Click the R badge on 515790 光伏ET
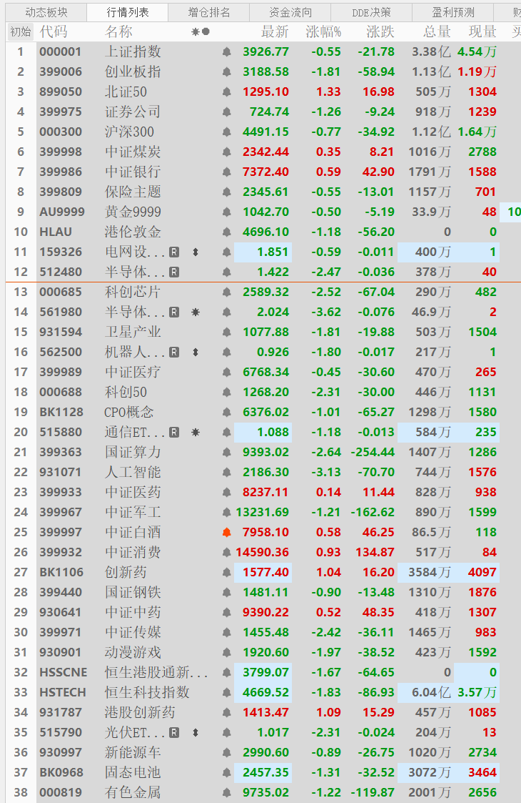This screenshot has height=803, width=521. (x=174, y=732)
